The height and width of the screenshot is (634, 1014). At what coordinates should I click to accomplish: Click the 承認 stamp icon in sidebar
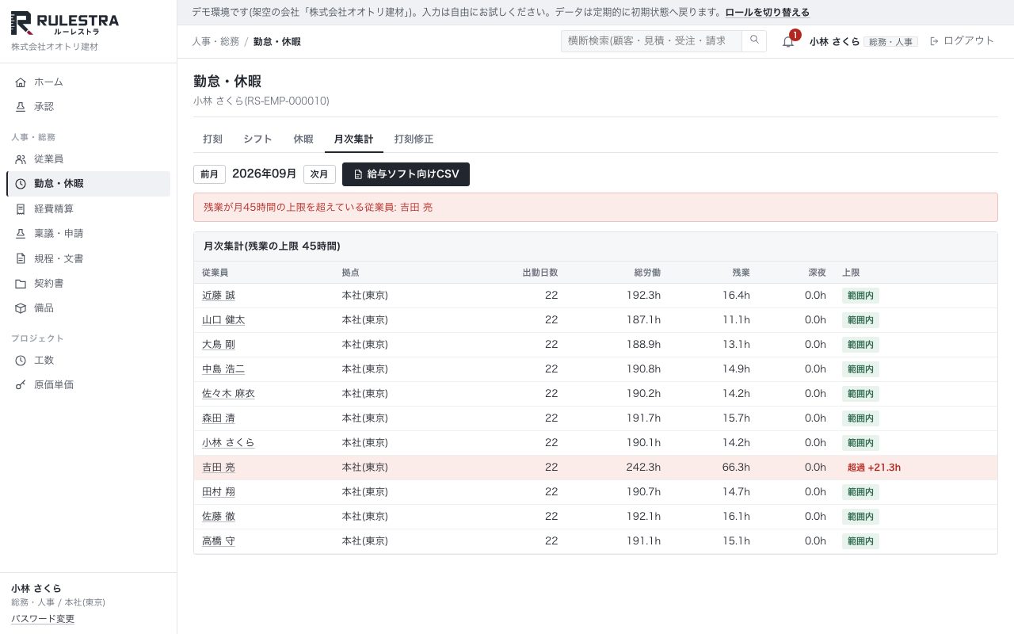(21, 106)
